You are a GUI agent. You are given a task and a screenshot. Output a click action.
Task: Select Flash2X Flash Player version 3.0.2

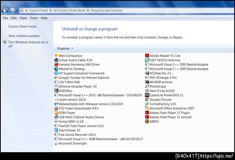(79, 126)
